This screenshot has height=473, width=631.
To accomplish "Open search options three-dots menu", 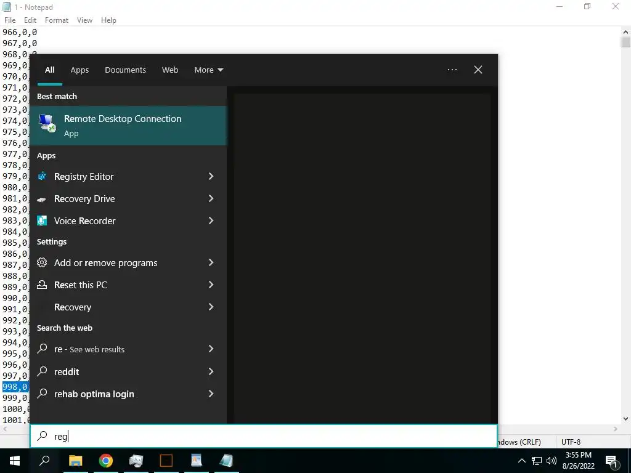I will [x=452, y=70].
